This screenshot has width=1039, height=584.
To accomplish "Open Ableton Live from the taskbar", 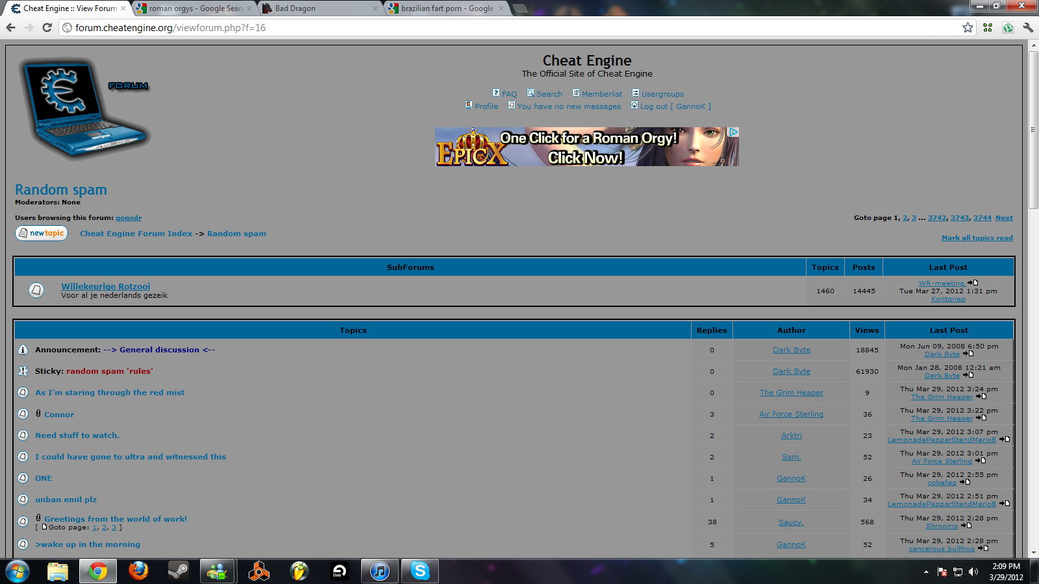I will 340,571.
